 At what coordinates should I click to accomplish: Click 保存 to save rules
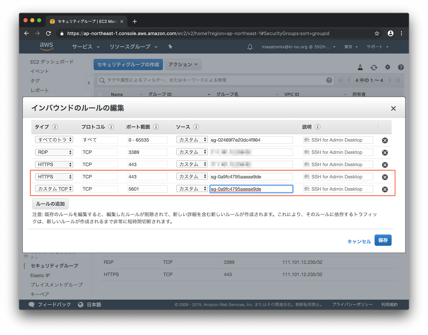click(383, 240)
